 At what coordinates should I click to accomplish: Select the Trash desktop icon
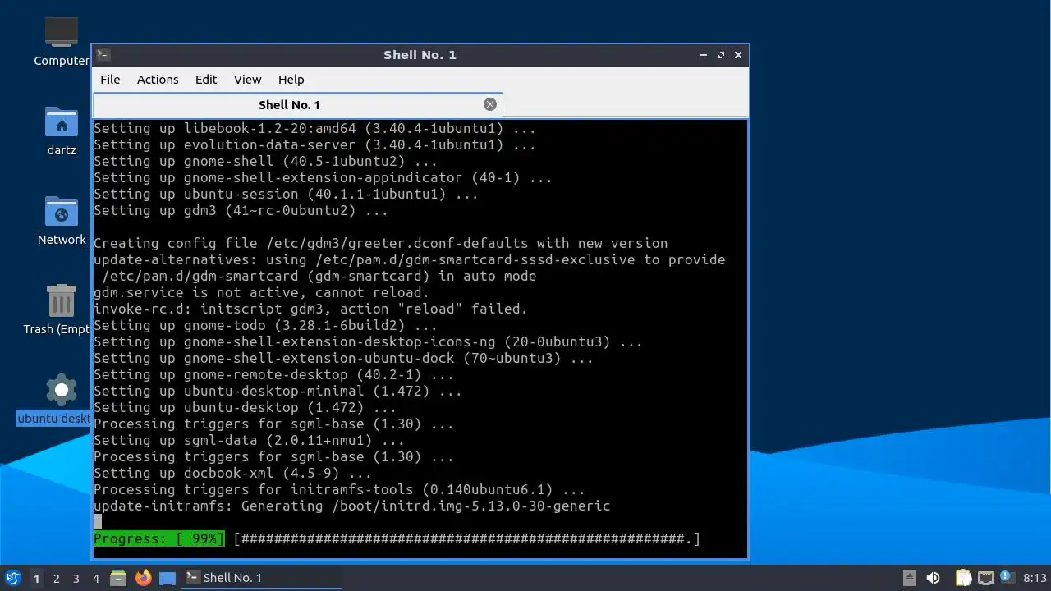[57, 309]
